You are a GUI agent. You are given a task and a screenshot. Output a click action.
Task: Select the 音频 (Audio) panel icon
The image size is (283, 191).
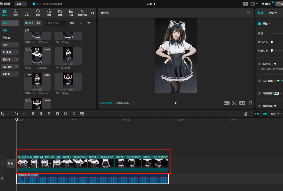(x=15, y=12)
